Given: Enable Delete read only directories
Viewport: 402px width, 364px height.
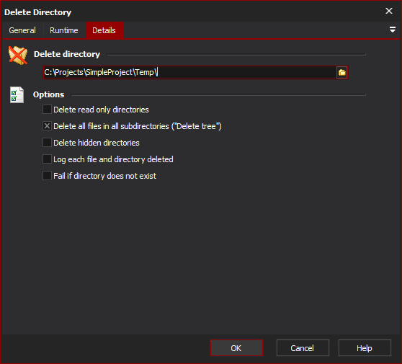Looking at the screenshot, I should pos(47,110).
